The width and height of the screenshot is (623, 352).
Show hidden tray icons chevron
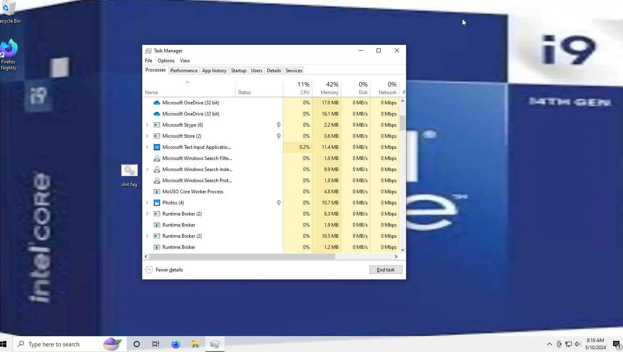click(549, 344)
